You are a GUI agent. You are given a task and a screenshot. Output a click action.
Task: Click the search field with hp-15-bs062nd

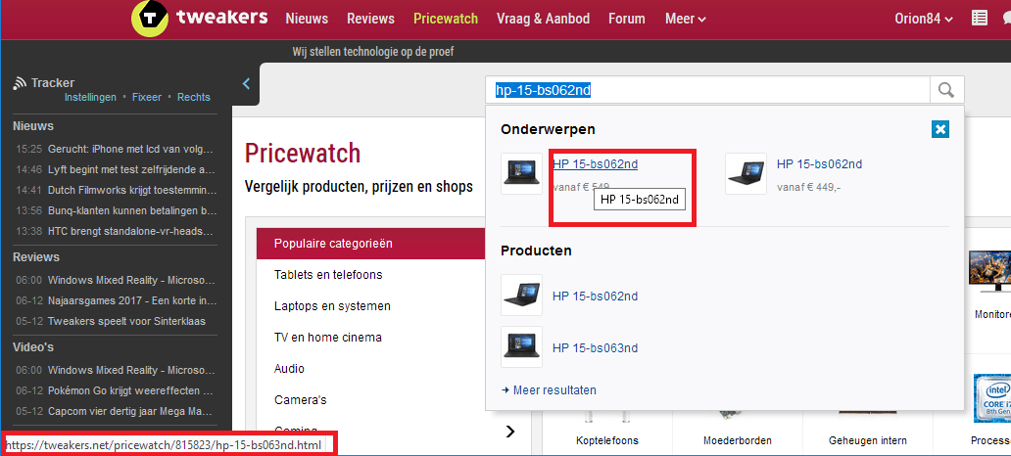coord(708,90)
